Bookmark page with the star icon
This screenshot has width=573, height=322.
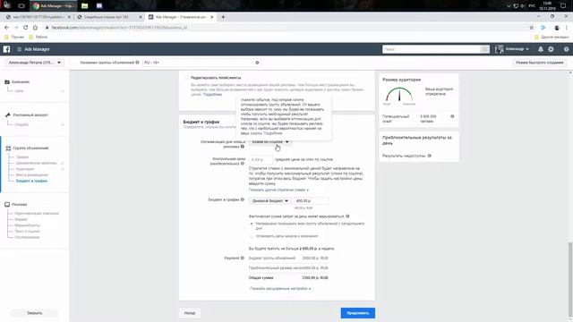point(532,28)
